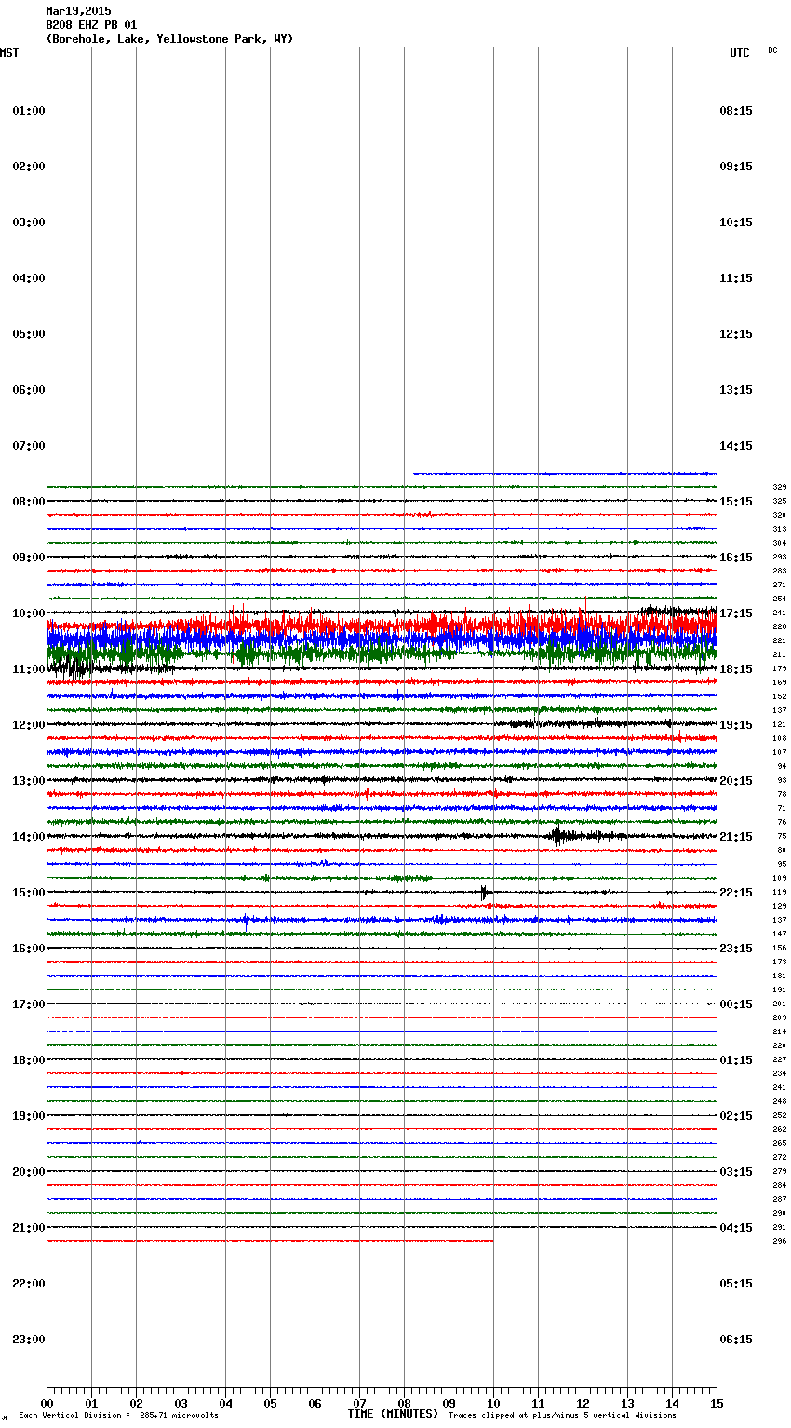Click the 15:15 UTC time label
Viewport: 791px width, 1428px height.
click(x=736, y=502)
